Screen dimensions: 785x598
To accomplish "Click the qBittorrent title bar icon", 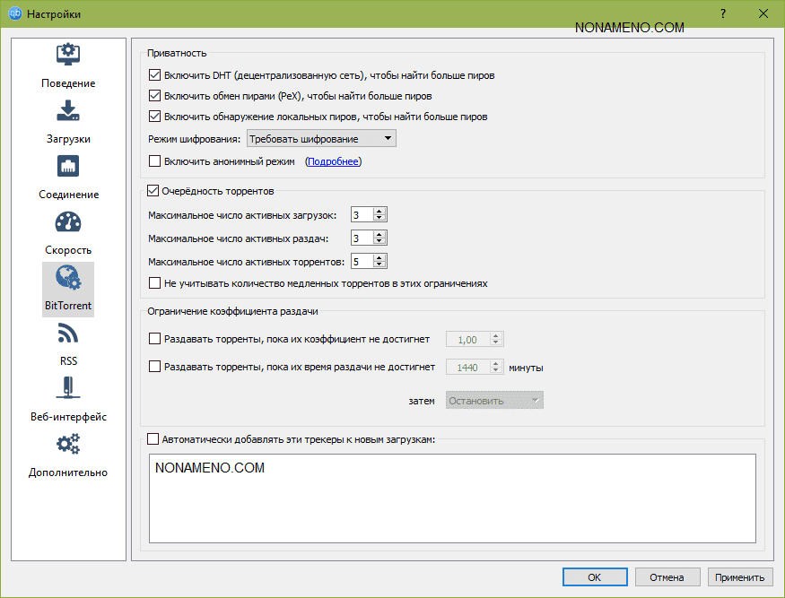I will 14,14.
